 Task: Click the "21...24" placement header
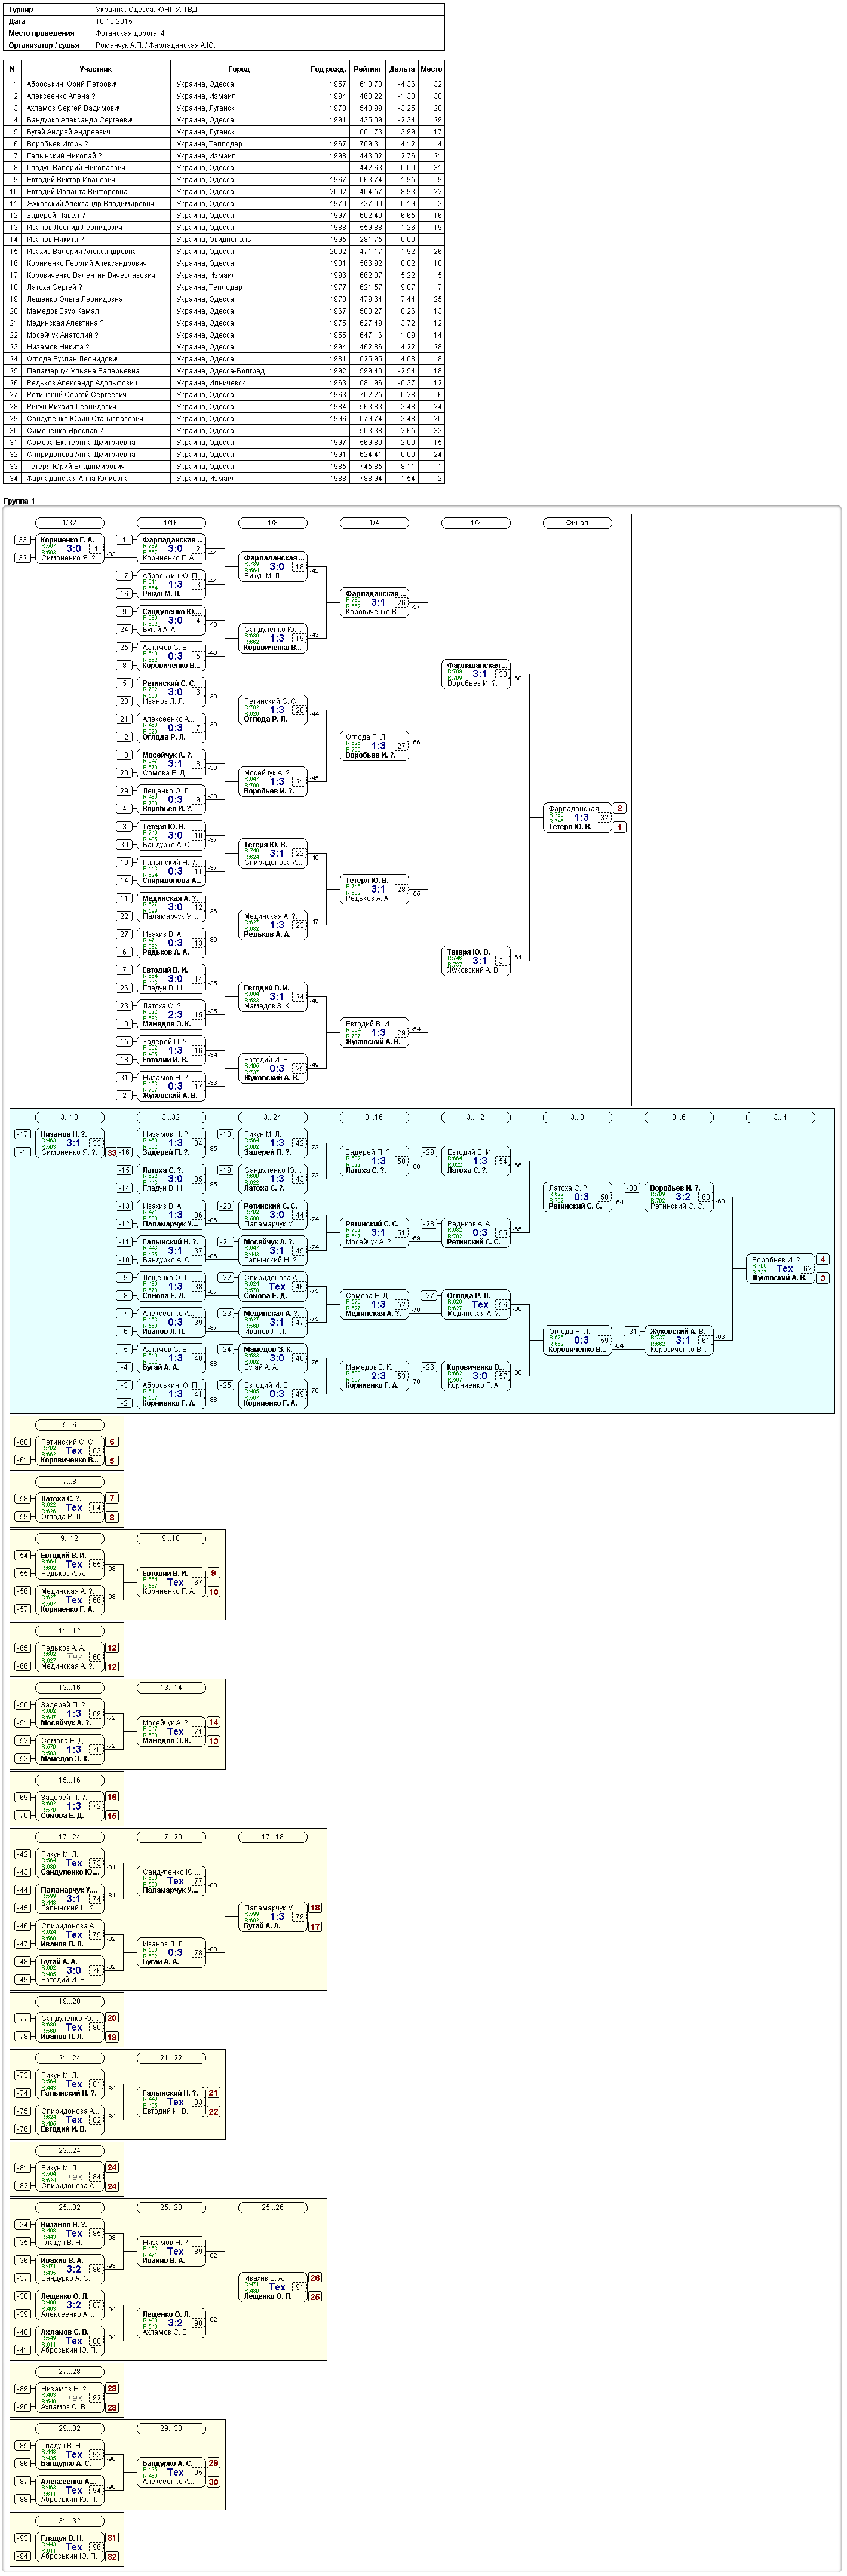click(69, 2058)
